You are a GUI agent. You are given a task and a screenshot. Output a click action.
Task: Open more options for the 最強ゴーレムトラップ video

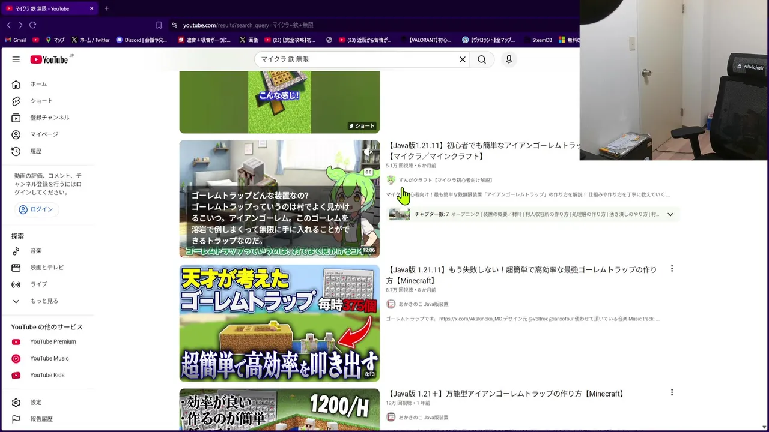672,269
